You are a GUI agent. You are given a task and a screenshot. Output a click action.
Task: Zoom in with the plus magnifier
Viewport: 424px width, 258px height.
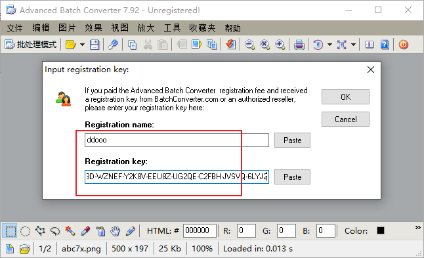(280, 45)
